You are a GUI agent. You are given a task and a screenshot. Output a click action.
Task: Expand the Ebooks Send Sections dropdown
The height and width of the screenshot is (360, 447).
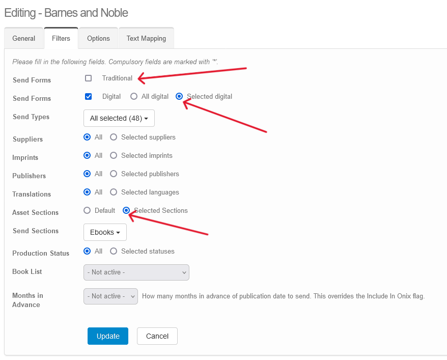[105, 232]
